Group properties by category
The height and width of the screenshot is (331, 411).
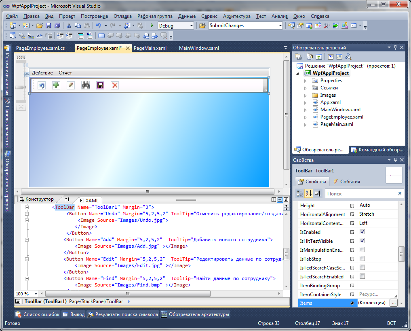point(299,193)
